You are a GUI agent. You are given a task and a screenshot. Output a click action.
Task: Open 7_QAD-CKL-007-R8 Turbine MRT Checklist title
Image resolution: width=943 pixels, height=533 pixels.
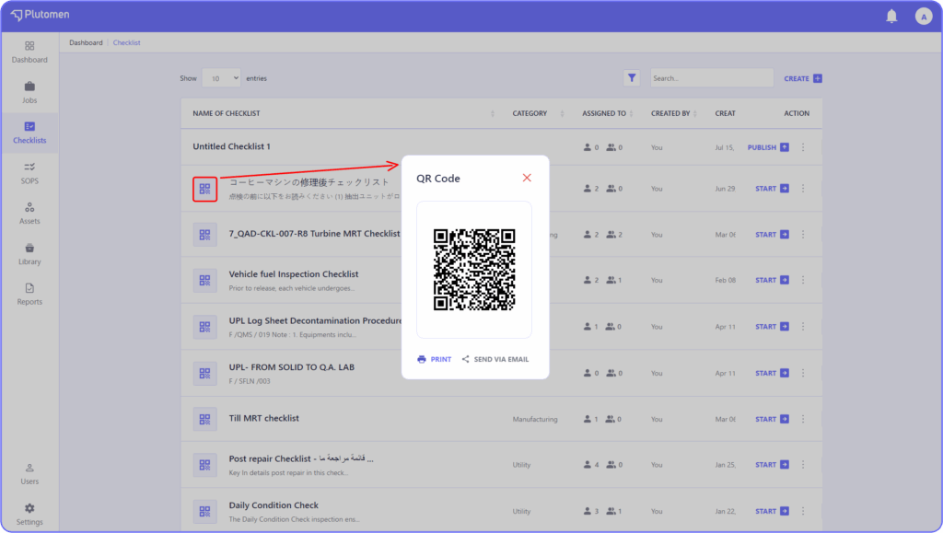click(314, 234)
